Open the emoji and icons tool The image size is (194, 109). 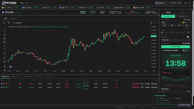click(x=5, y=53)
